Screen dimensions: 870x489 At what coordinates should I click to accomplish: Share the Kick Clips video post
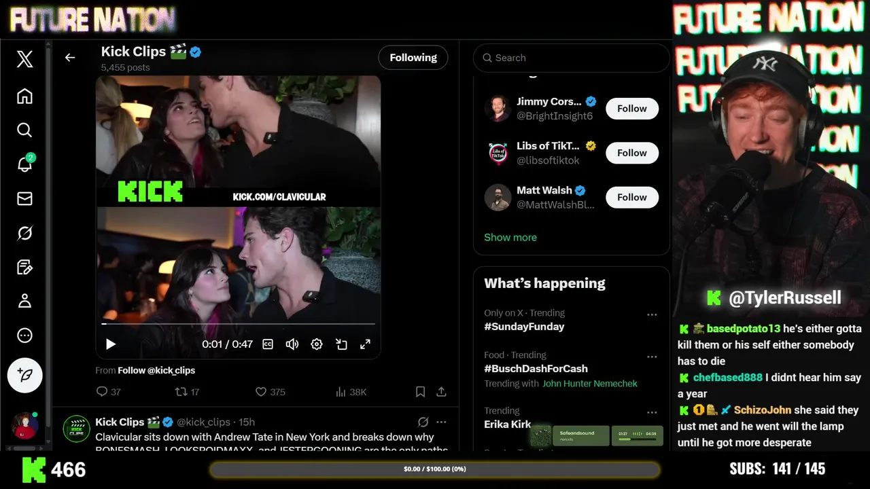tap(441, 392)
